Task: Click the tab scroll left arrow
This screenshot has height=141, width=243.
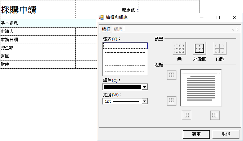Action: tap(233, 29)
